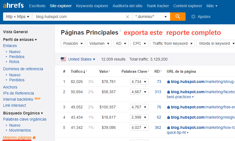Open Perdidos under Dominios de referencia
This screenshot has width=235, height=141.
pos(17,80)
